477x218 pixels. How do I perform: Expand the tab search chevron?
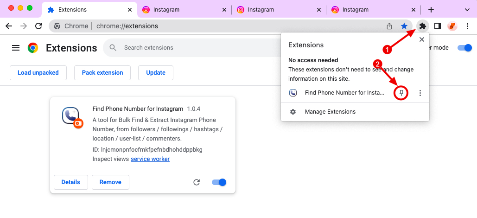[466, 9]
